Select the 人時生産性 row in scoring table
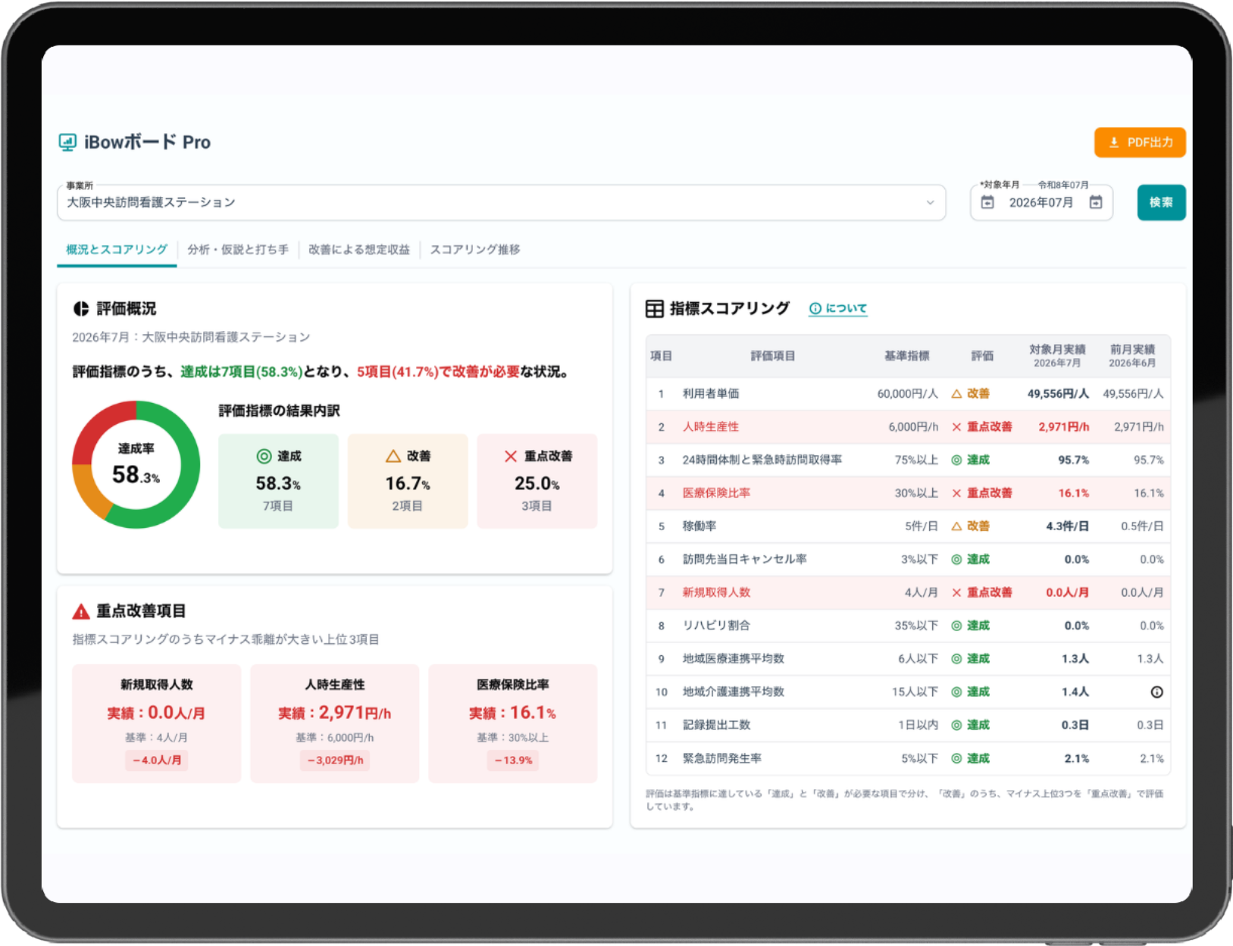The height and width of the screenshot is (946, 1233). 908,426
